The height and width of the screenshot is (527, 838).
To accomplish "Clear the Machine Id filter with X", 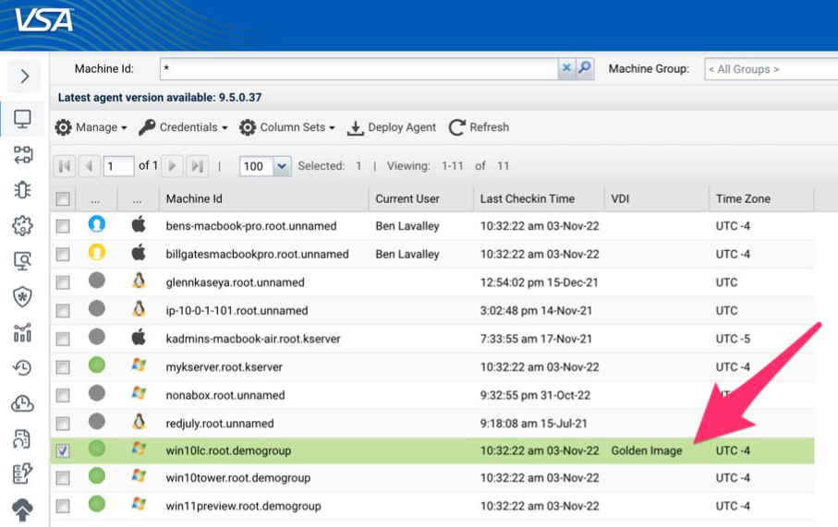I will (566, 67).
